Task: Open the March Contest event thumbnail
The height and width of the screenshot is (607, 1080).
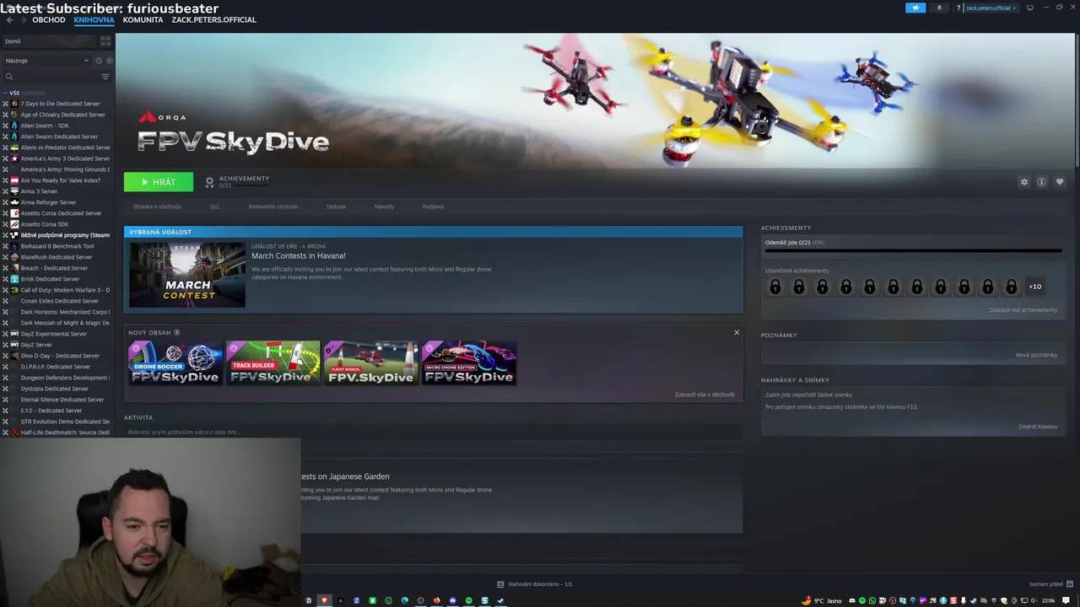Action: coord(187,275)
